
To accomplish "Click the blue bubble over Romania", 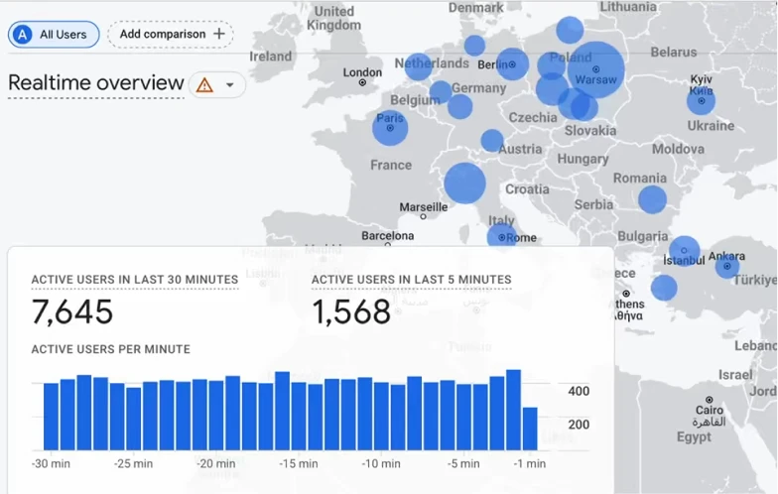I will [x=653, y=199].
